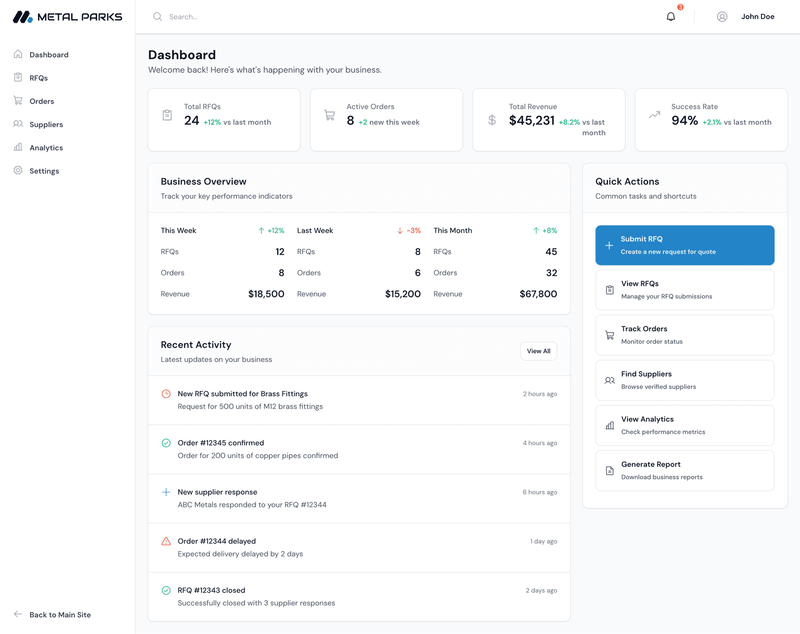This screenshot has width=800, height=634.
Task: Click the dollar icon on Total Revenue card
Action: pos(492,120)
